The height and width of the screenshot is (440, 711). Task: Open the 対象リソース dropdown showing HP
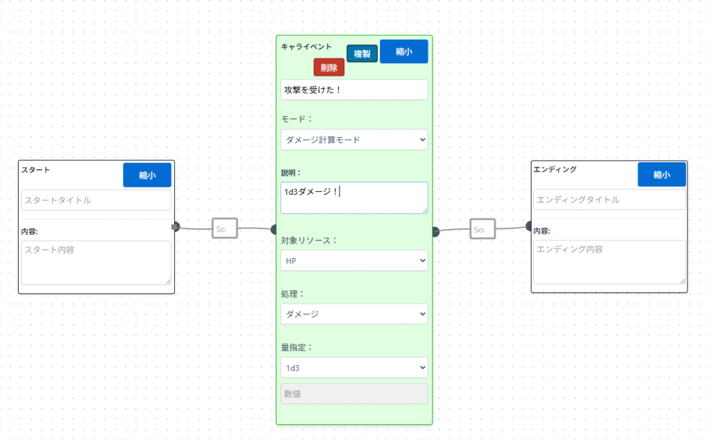click(x=354, y=261)
